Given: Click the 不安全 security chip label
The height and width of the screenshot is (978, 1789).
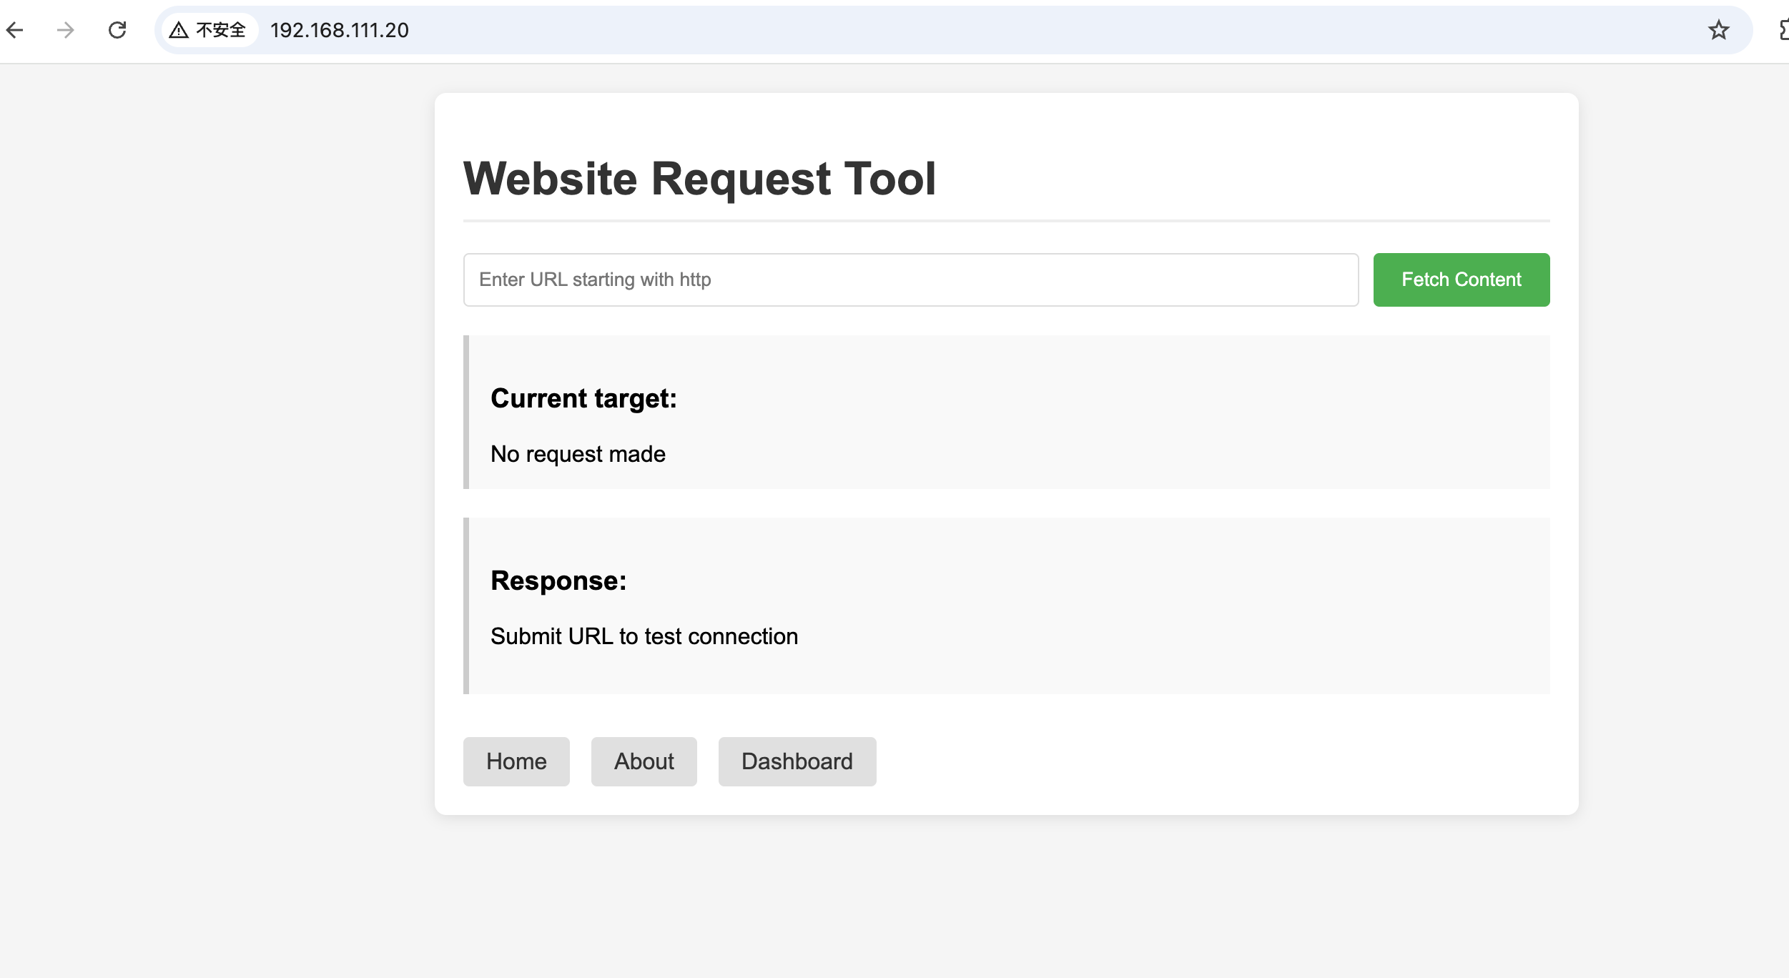Looking at the screenshot, I should tap(221, 30).
